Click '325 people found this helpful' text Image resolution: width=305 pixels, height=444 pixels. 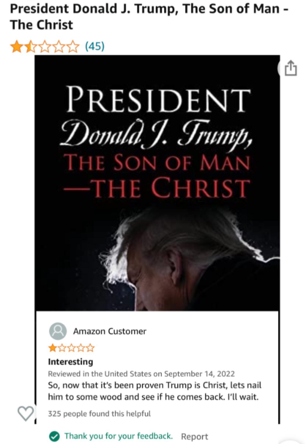click(x=99, y=414)
